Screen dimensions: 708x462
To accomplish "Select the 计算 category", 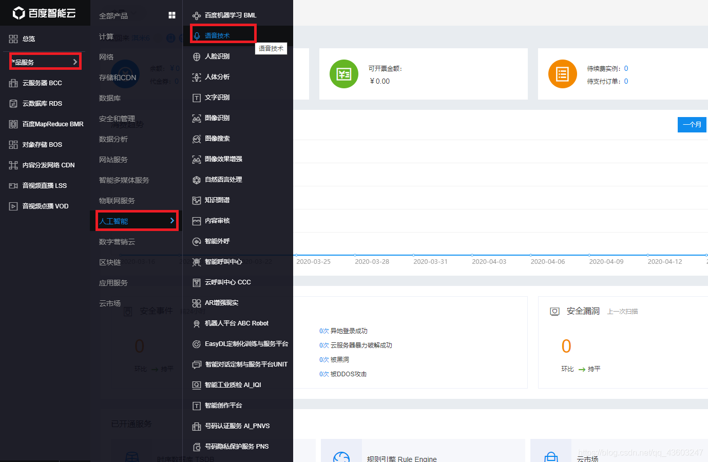I will click(x=106, y=36).
